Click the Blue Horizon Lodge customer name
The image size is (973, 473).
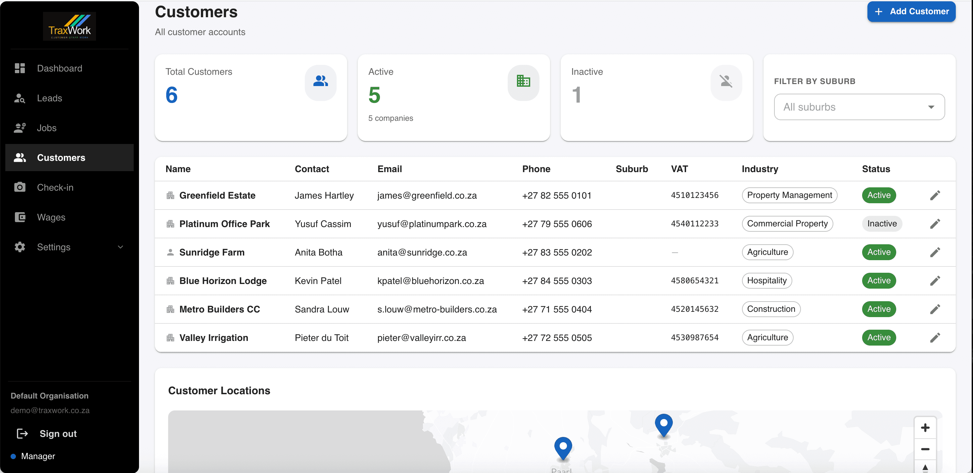[x=223, y=281]
